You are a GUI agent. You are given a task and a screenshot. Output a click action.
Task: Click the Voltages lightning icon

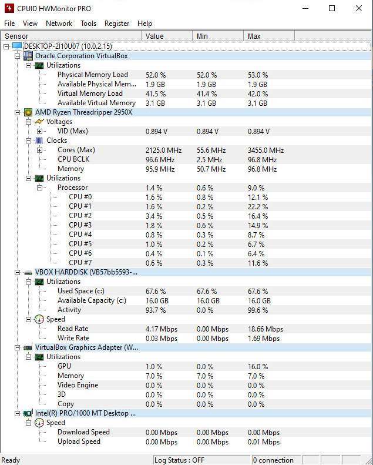click(x=39, y=122)
